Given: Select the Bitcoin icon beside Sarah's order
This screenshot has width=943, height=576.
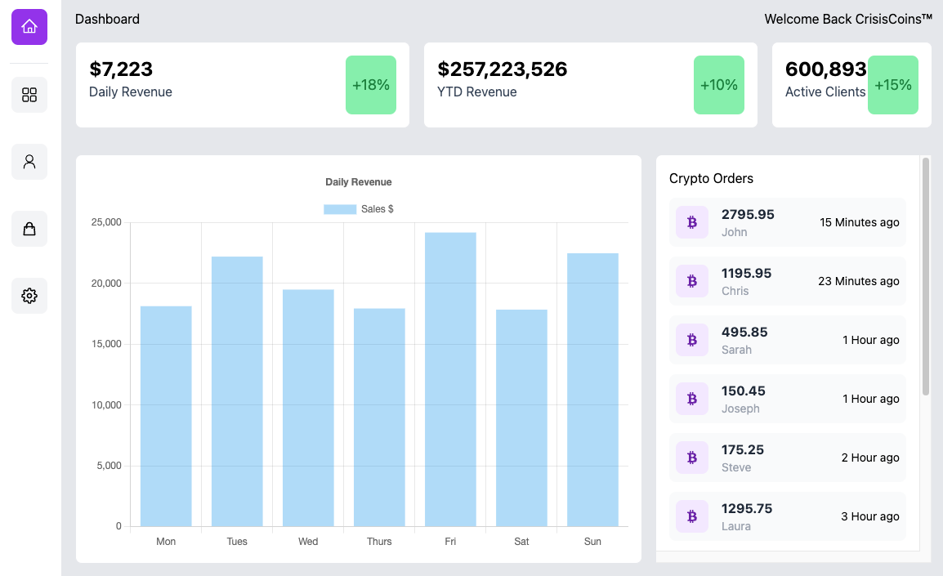Looking at the screenshot, I should point(692,340).
